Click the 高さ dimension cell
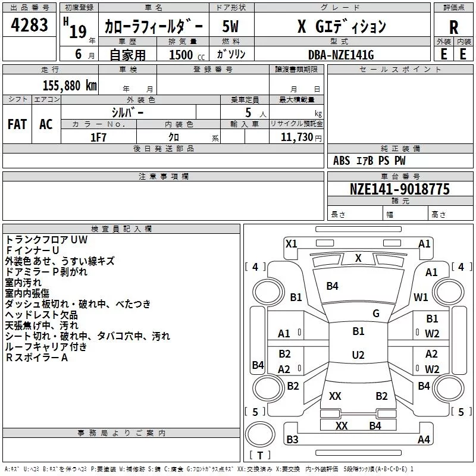Image resolution: width=476 pixels, height=476 pixels. pyautogui.click(x=451, y=214)
